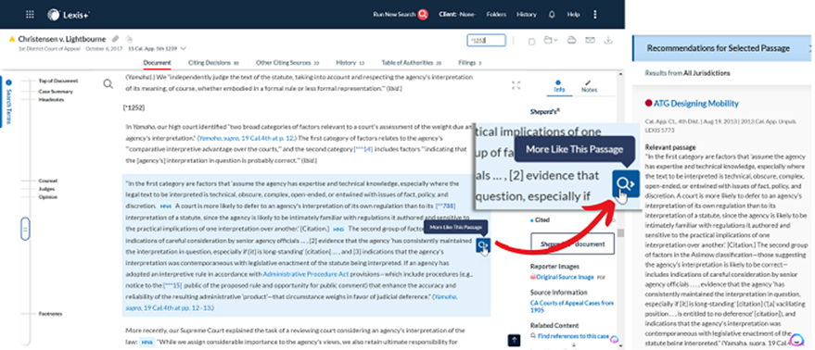Open the Help menu
Screen dimensions: 815x350
(x=573, y=15)
